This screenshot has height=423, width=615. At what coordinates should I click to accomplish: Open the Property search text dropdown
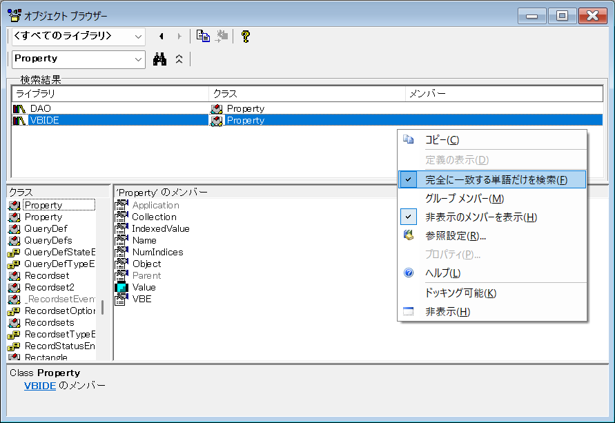coord(139,59)
